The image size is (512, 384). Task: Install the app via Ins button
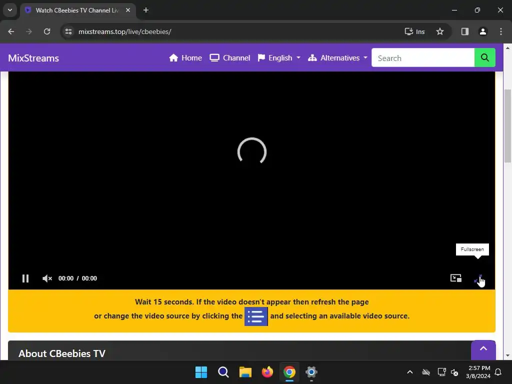coord(414,31)
